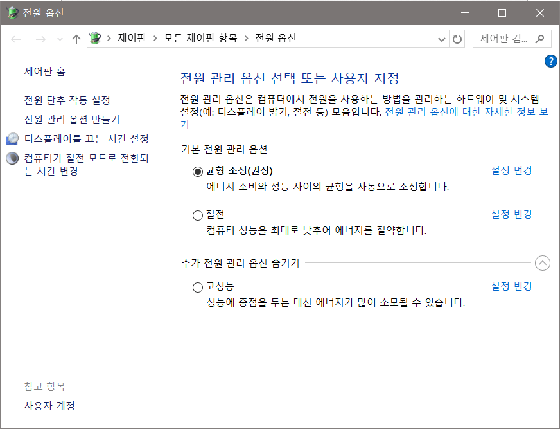This screenshot has width=560, height=429.
Task: Click the title bar Power Options icon
Action: pos(12,12)
